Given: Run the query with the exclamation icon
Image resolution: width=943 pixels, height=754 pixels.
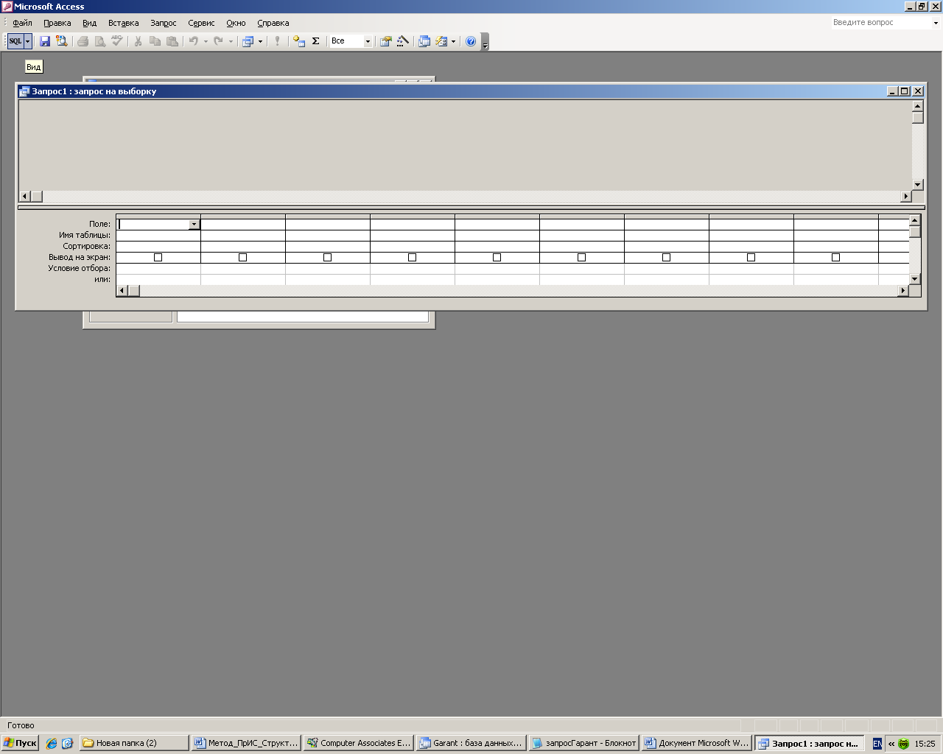Looking at the screenshot, I should coord(277,41).
